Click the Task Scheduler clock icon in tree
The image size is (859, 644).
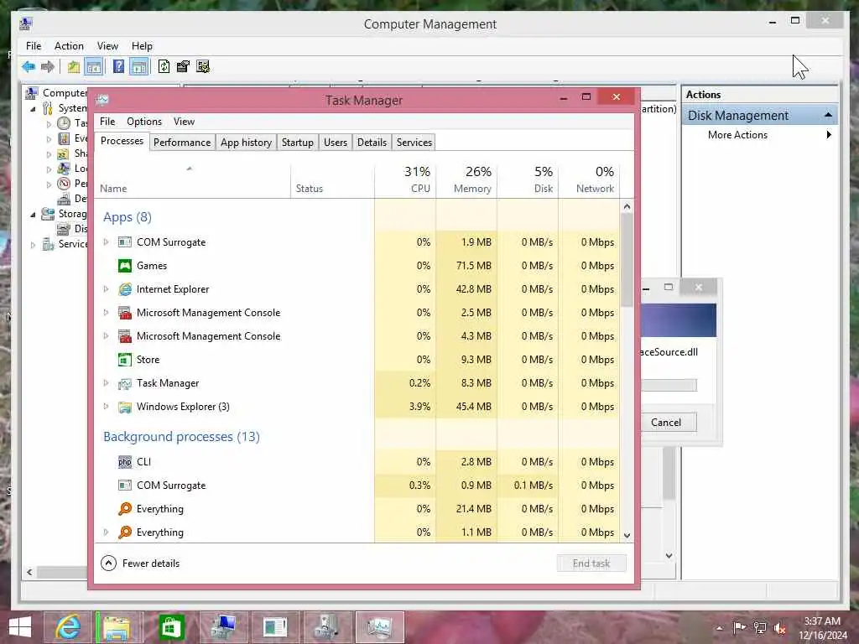click(x=64, y=123)
